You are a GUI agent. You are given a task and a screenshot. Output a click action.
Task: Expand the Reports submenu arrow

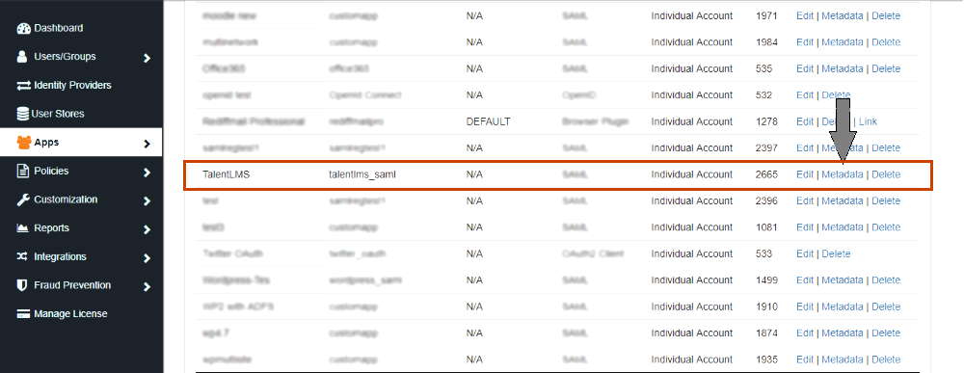tap(147, 229)
